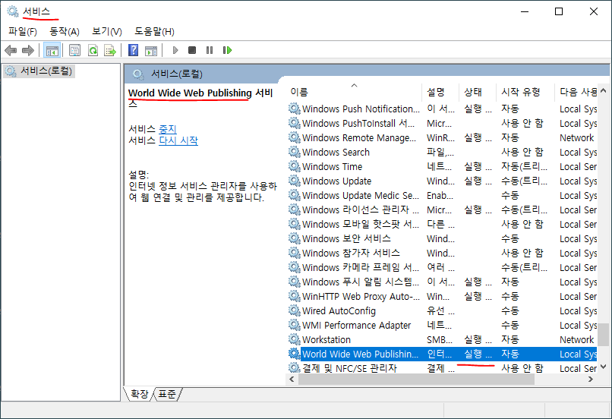Open the 보기(V) menu
612x419 pixels.
107,32
